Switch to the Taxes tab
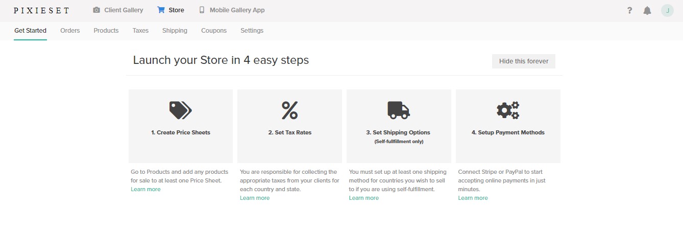The width and height of the screenshot is (683, 230). pyautogui.click(x=140, y=31)
